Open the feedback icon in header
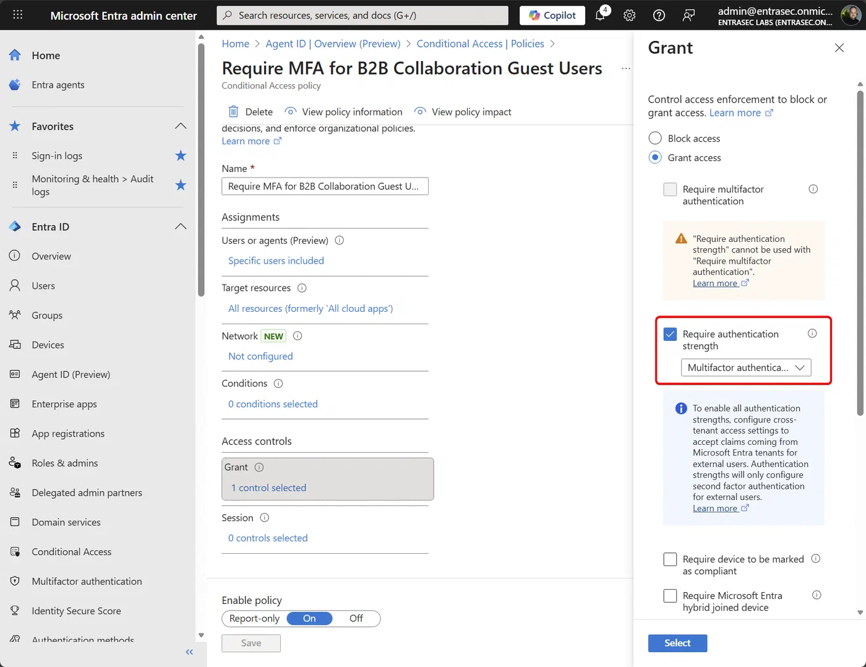 tap(688, 15)
